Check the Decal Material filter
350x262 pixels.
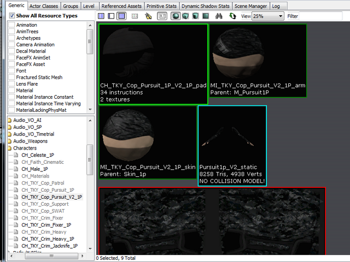coord(11,51)
